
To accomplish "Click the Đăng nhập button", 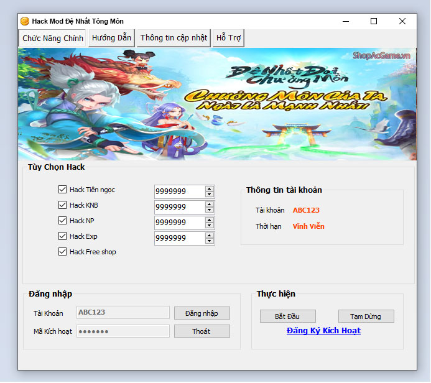I will tap(202, 313).
